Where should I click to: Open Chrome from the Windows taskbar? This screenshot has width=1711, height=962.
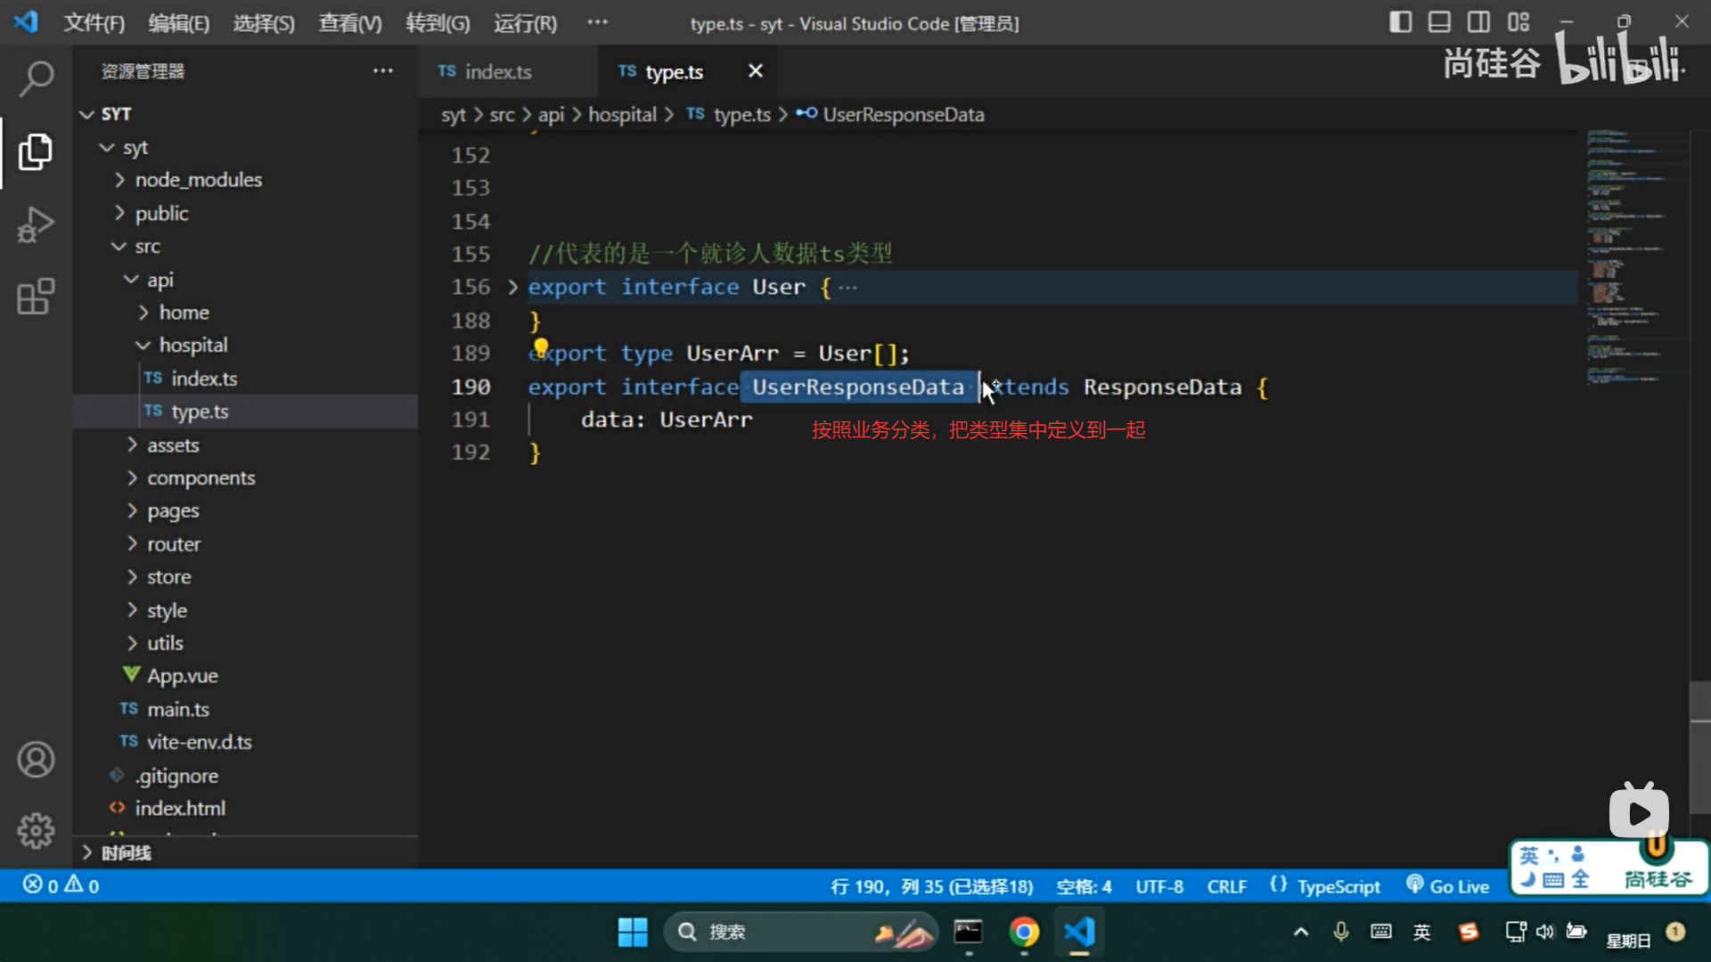pos(1024,932)
